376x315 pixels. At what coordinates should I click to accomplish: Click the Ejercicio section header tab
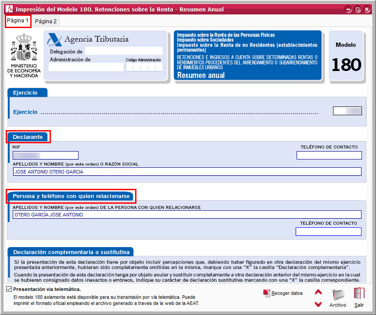pyautogui.click(x=27, y=92)
